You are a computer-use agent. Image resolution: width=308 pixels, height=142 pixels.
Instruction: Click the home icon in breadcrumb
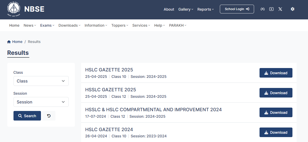pos(9,42)
